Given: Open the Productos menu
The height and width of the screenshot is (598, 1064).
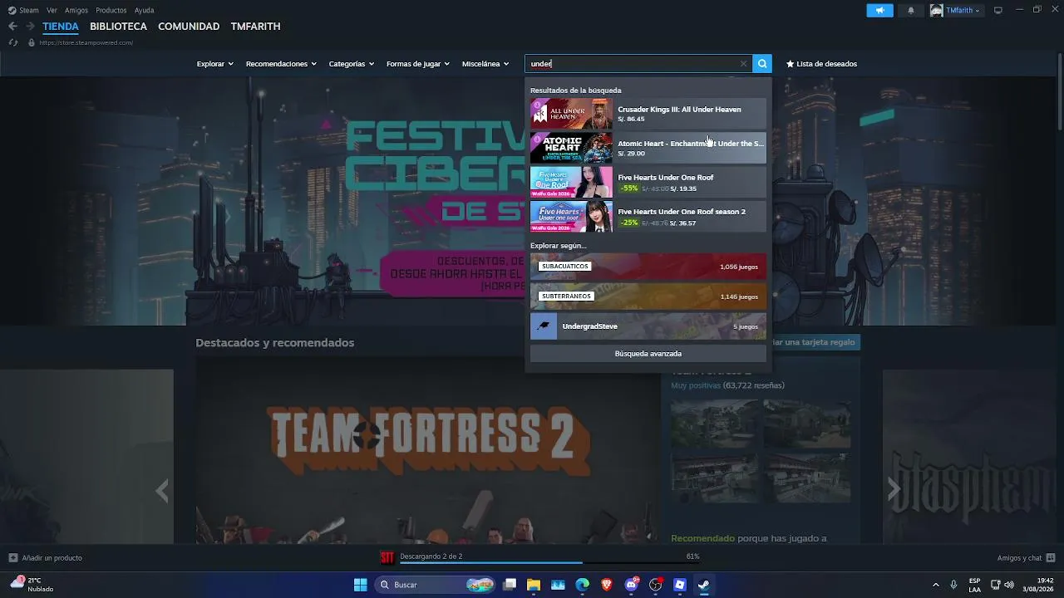Looking at the screenshot, I should click(111, 11).
